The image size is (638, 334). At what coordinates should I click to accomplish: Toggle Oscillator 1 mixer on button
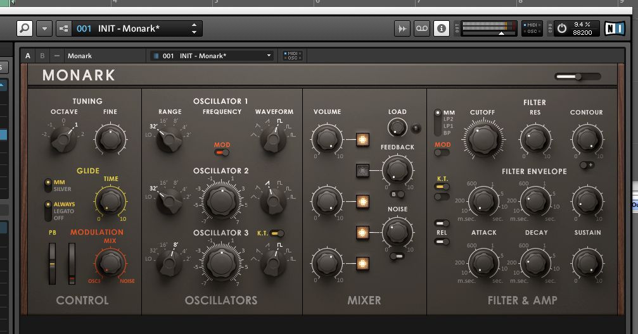(362, 139)
